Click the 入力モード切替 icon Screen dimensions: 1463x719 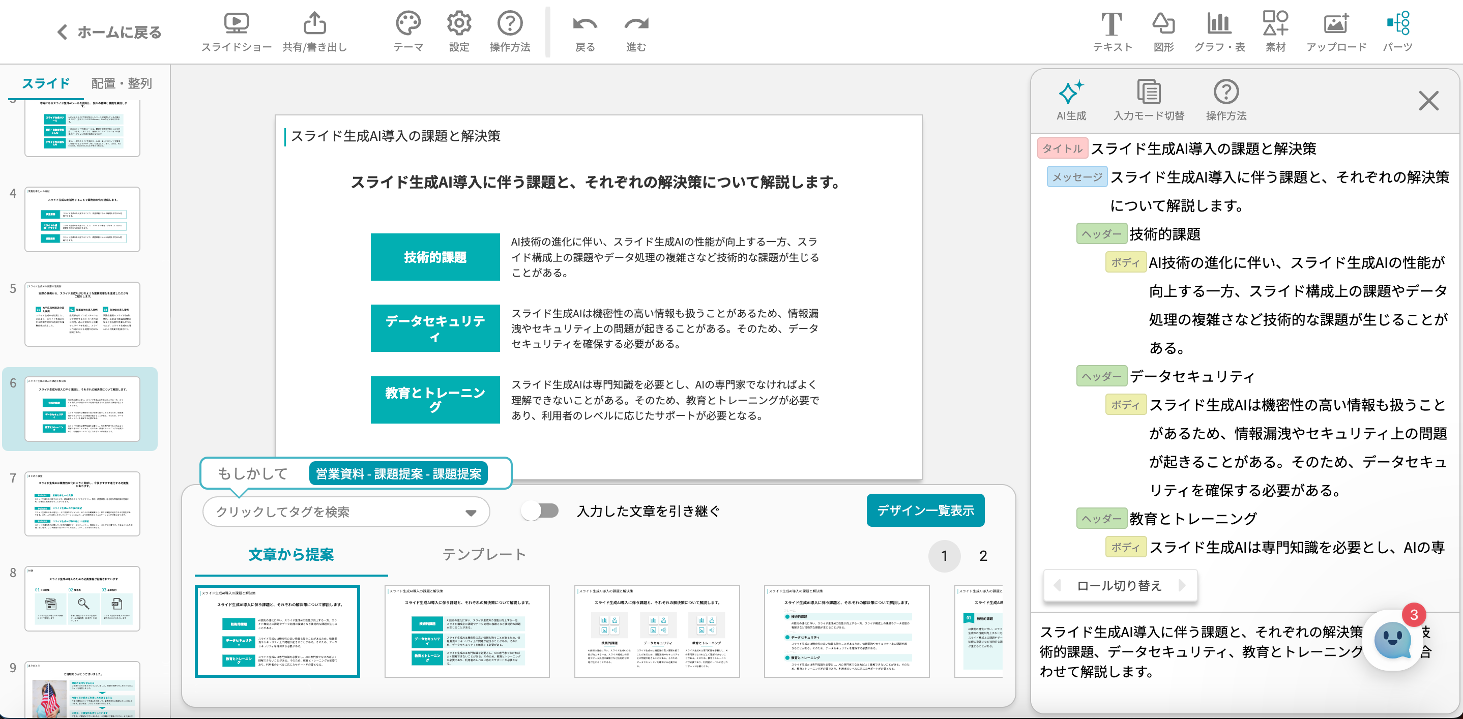tap(1148, 93)
